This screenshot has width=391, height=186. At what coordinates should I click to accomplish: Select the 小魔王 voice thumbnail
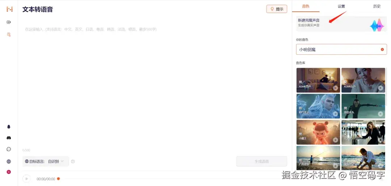click(x=318, y=132)
